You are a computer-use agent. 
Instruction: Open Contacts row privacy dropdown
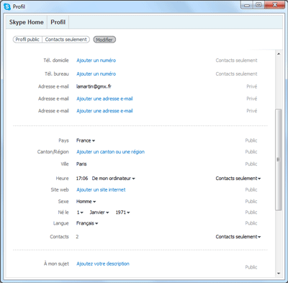point(238,237)
